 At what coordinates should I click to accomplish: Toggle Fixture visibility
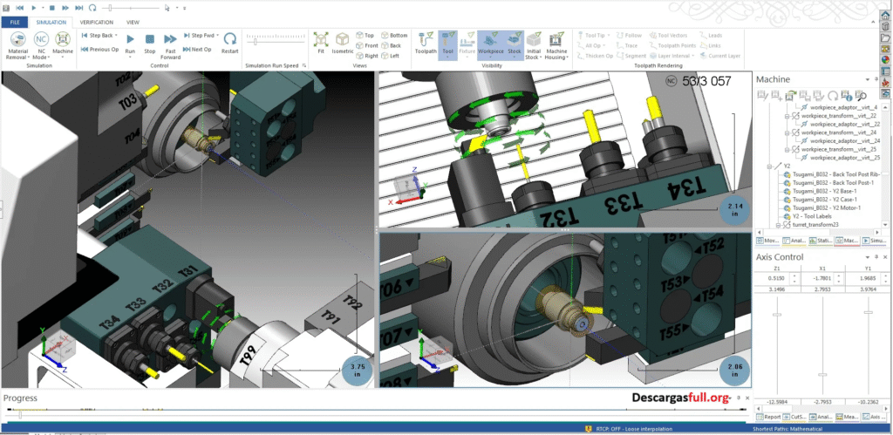pyautogui.click(x=467, y=44)
